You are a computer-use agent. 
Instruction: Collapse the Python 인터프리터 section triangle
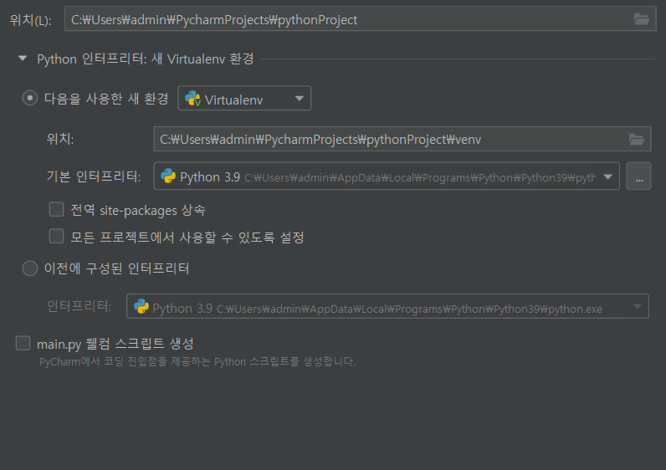point(23,59)
